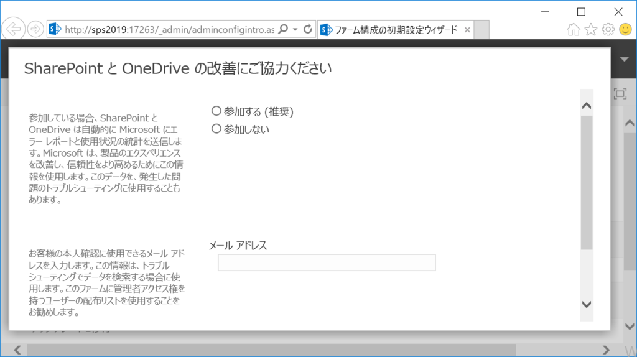Click the dialog scrollbar down arrow
Image resolution: width=637 pixels, height=357 pixels.
tap(586, 304)
